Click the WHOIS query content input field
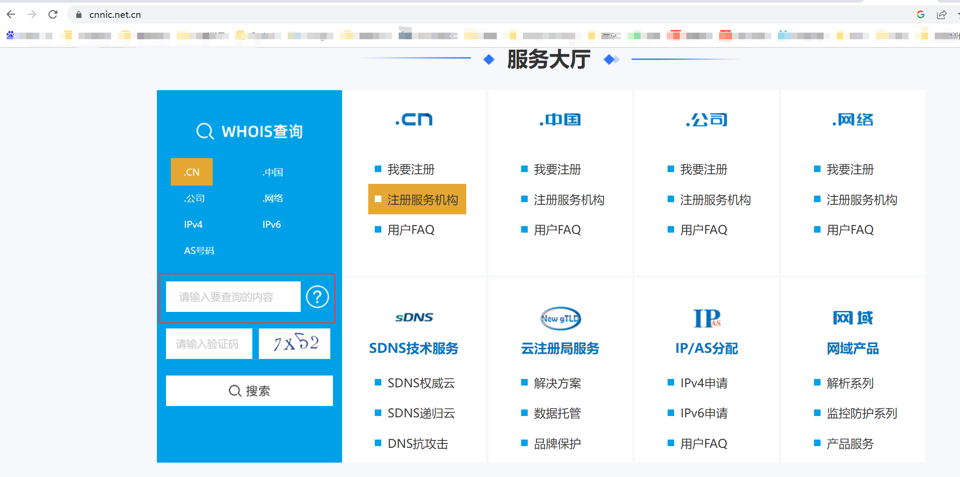 (x=233, y=297)
